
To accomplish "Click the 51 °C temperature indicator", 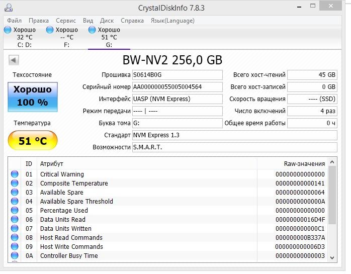I will tap(33, 141).
